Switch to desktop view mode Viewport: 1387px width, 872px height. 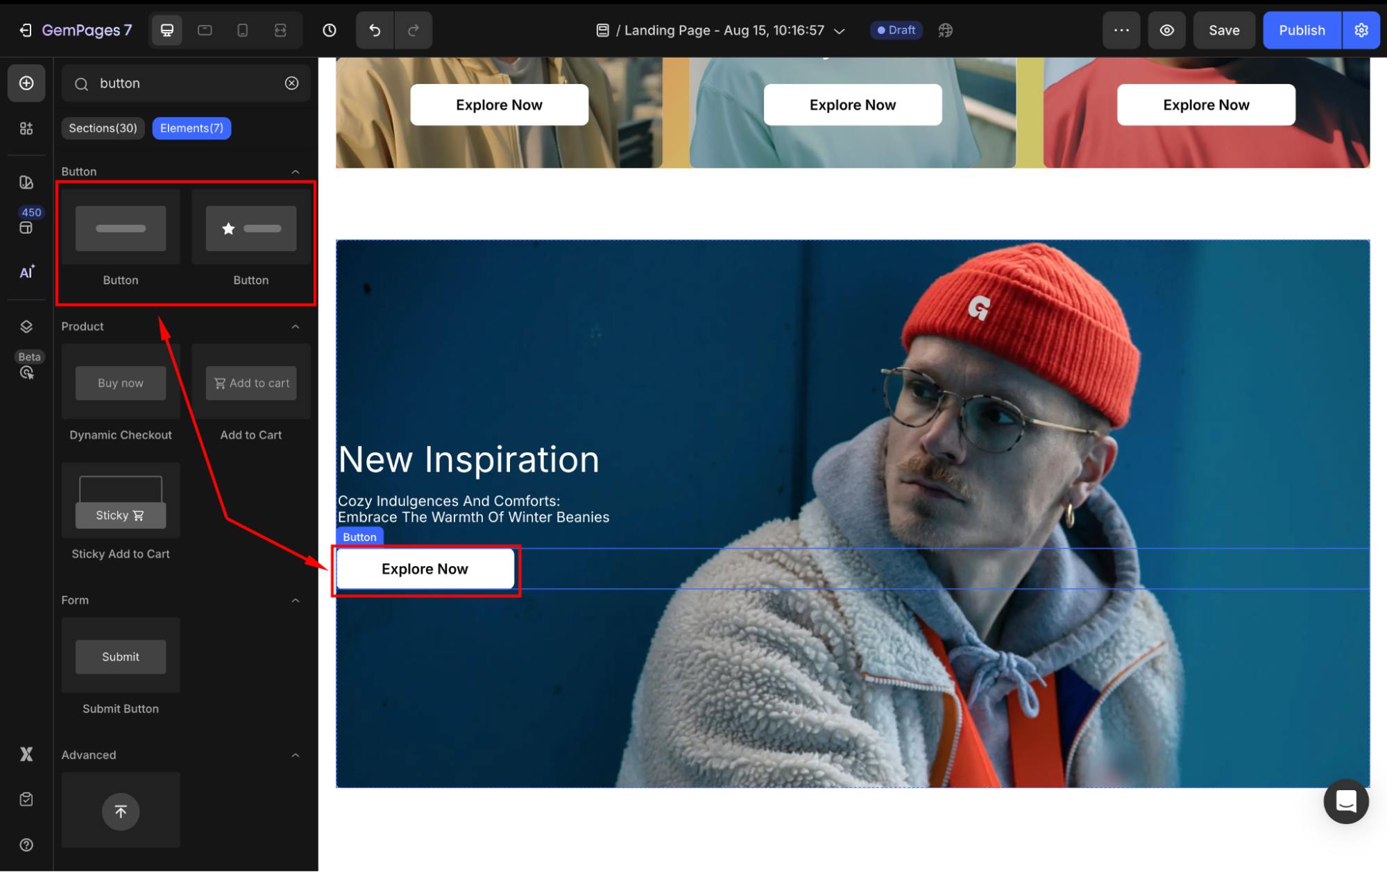click(x=167, y=30)
